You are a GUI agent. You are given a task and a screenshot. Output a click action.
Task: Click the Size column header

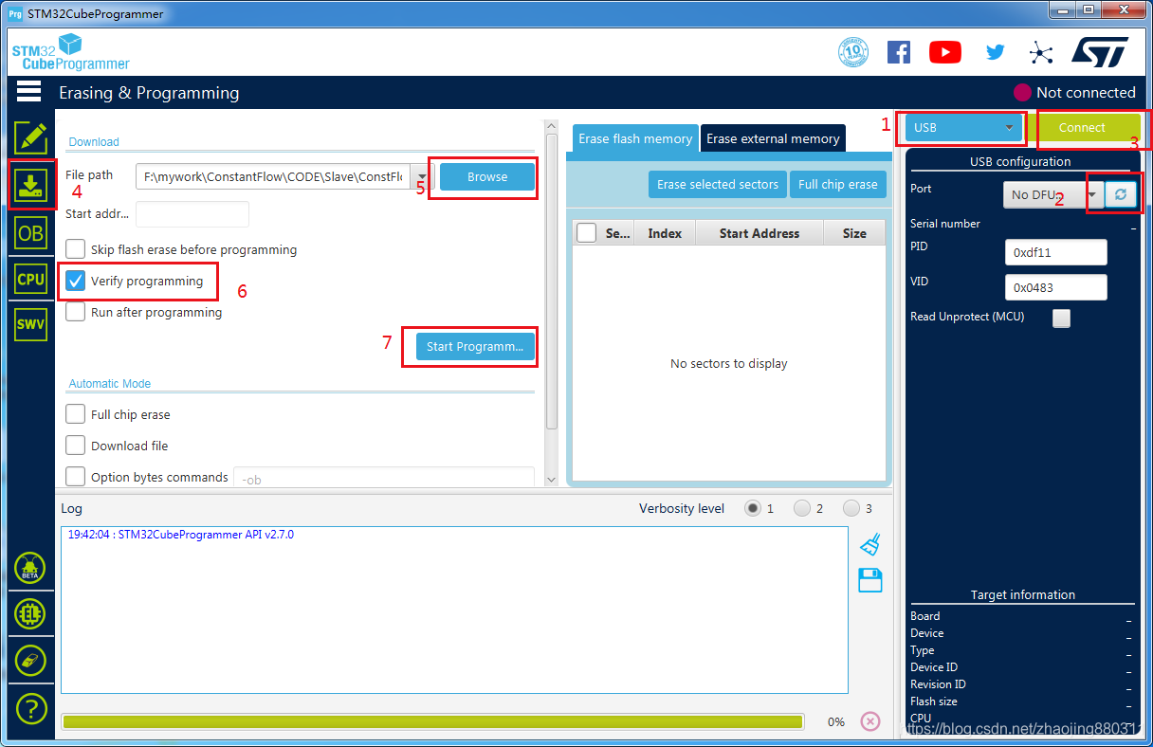(x=854, y=233)
